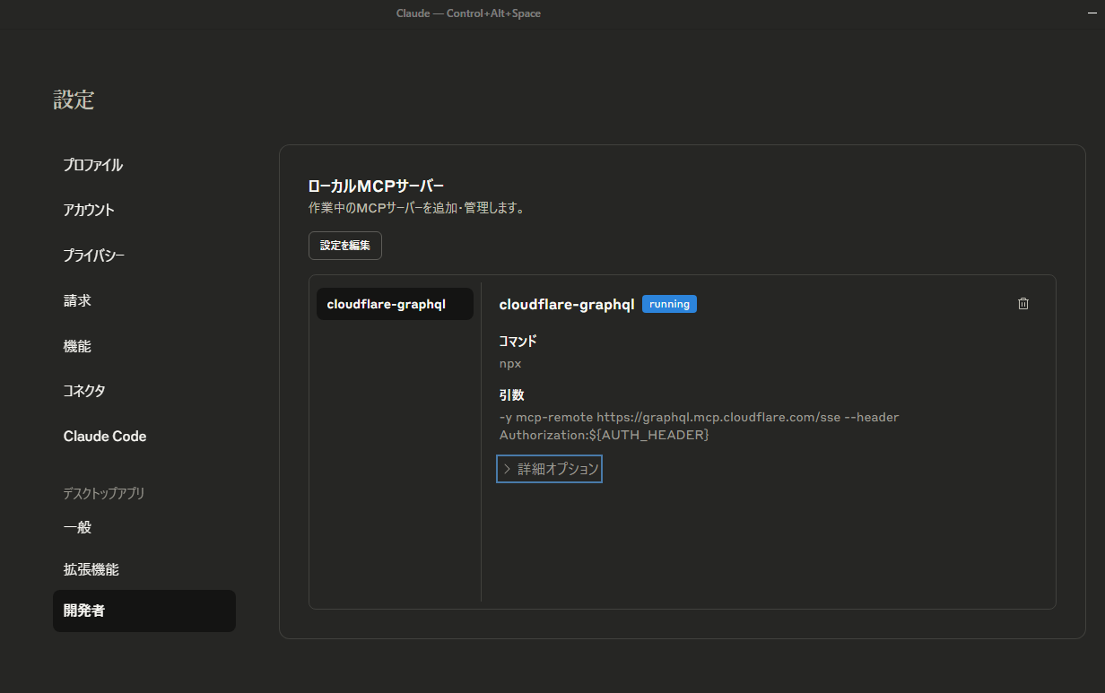Viewport: 1105px width, 693px height.
Task: Go to the アカウント settings section
Action: (x=89, y=210)
